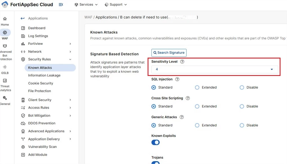Click the Security Rules shield icon

[23, 59]
